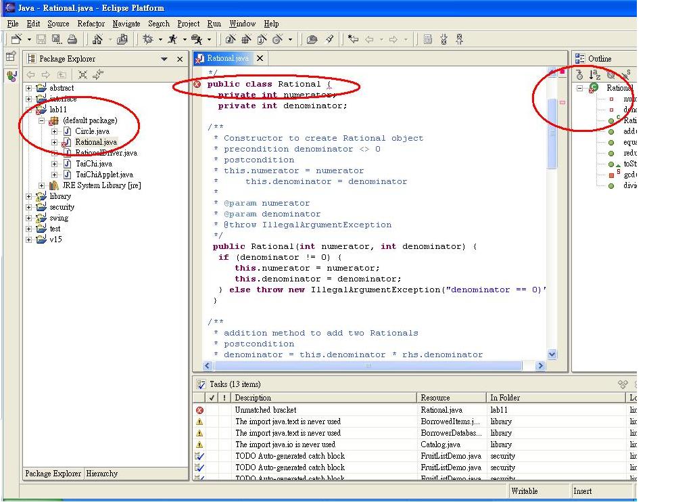Click the Build/Toggle view toolbar icon left of next-match
The height and width of the screenshot is (502, 695).
point(428,39)
